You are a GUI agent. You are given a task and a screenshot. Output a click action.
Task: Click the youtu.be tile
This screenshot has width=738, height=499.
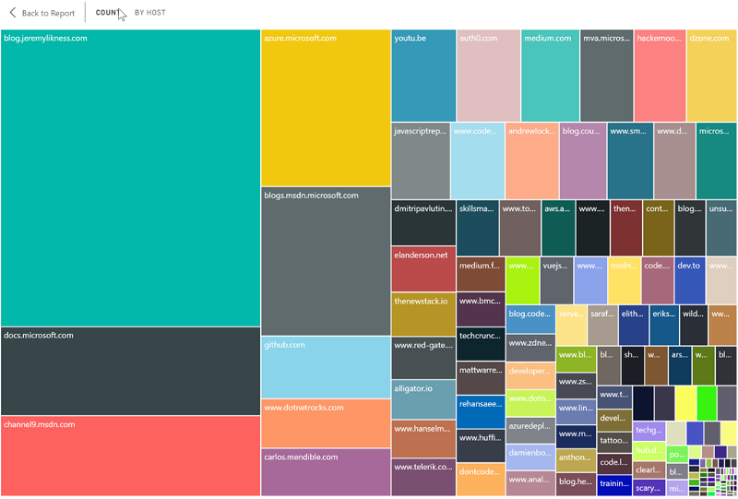(423, 76)
